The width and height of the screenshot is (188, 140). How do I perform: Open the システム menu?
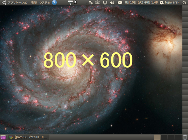[45, 3]
